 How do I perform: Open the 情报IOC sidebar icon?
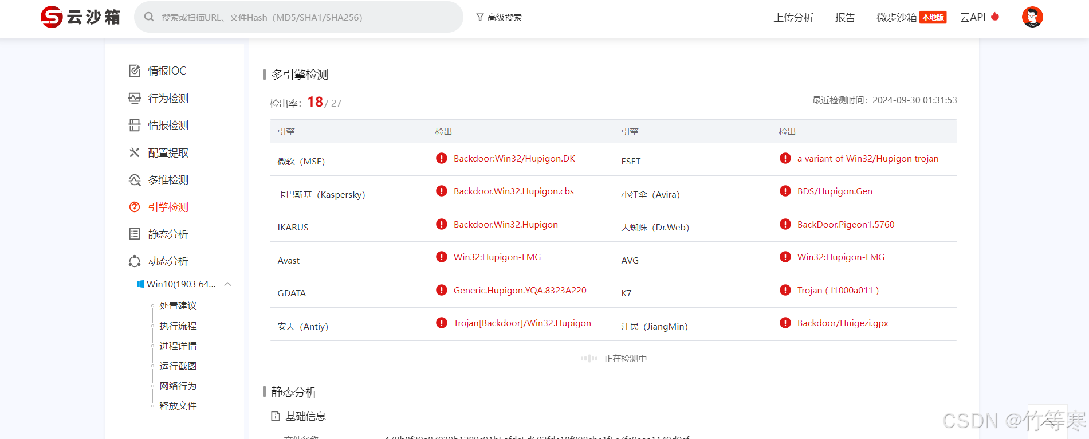[135, 70]
